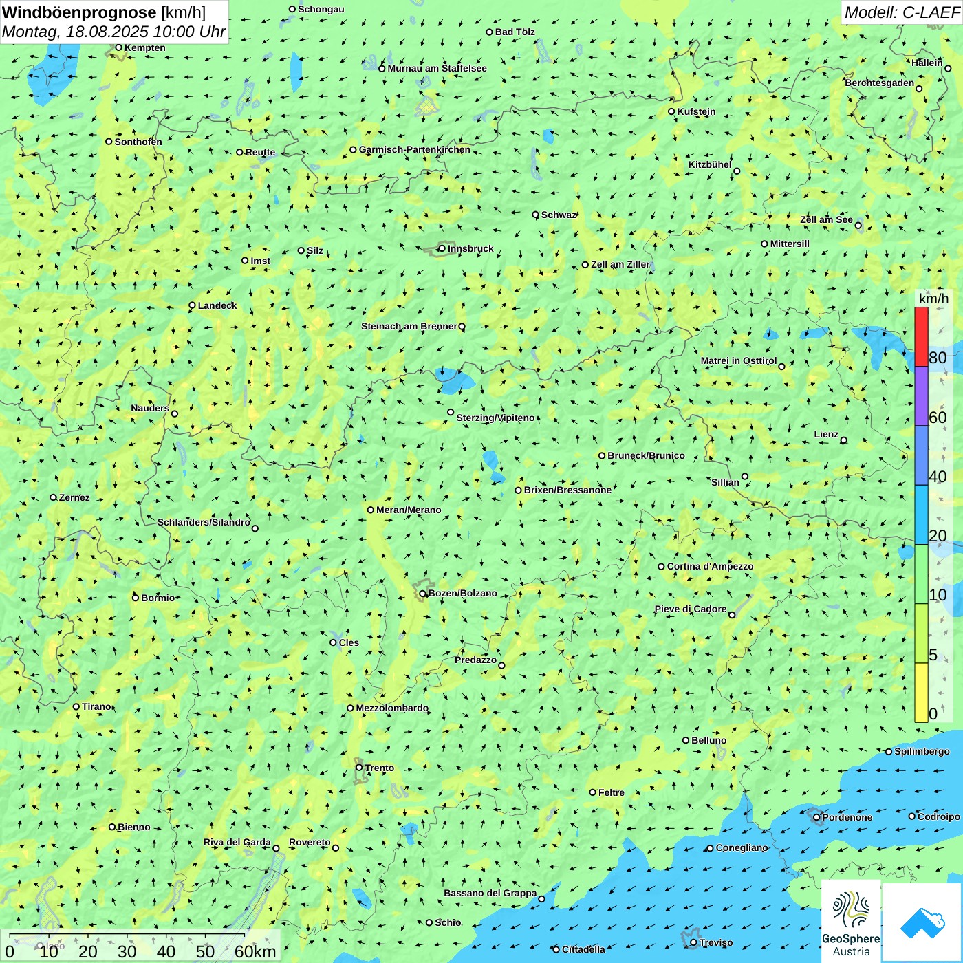Image resolution: width=963 pixels, height=963 pixels.
Task: Click the Schongau city label
Action: 321,9
